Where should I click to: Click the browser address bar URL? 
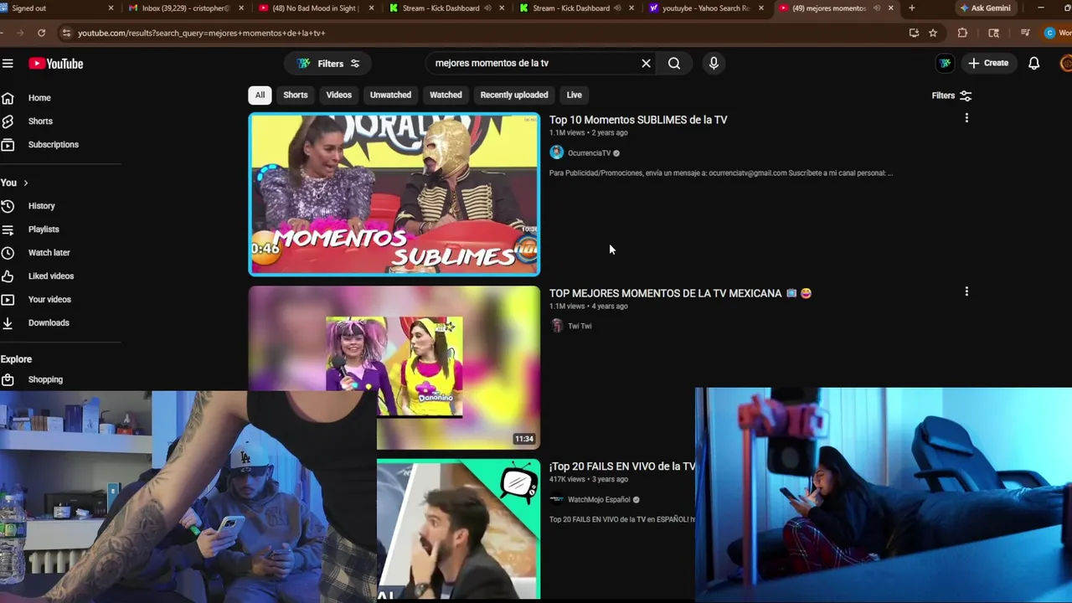coord(201,33)
